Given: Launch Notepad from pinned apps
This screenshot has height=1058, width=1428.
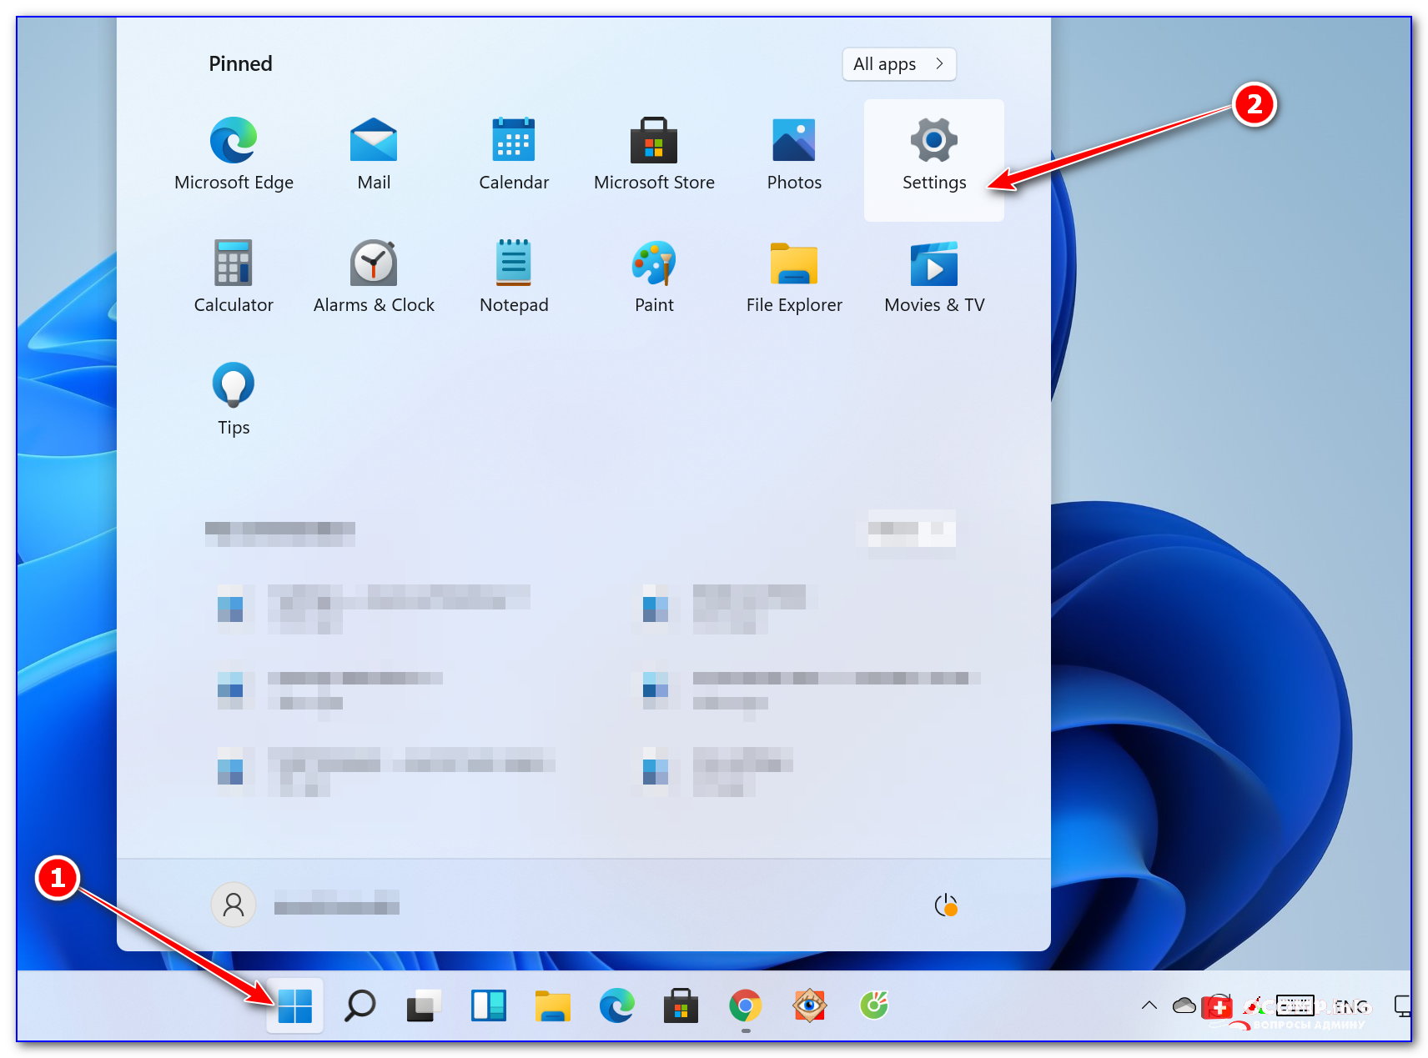Looking at the screenshot, I should [x=514, y=278].
